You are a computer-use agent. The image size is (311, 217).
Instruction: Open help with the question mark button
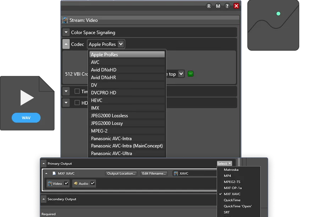pyautogui.click(x=227, y=6)
